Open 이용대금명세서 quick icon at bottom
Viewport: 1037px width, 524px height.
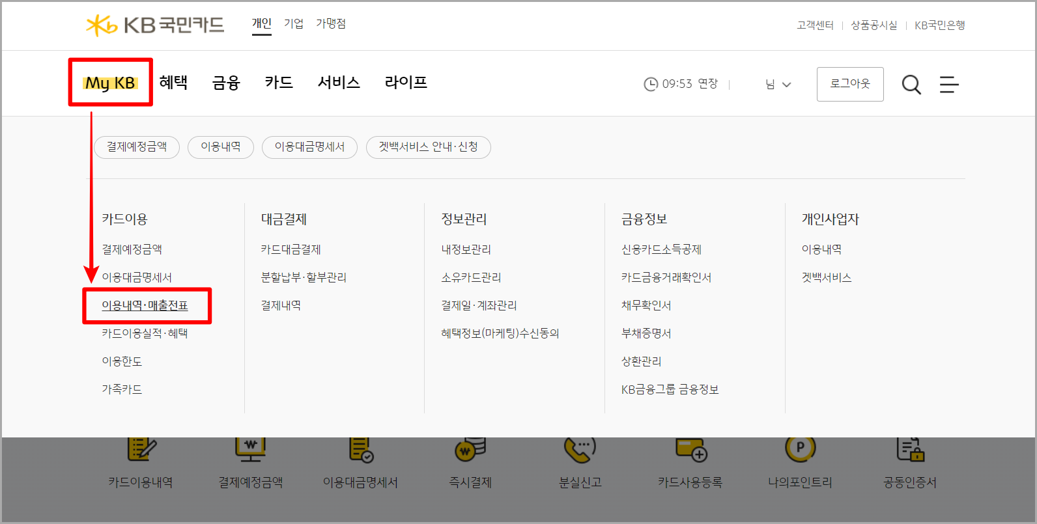coord(361,449)
